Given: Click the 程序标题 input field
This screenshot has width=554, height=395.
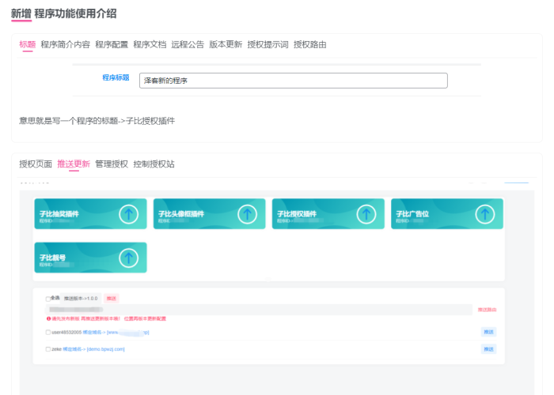Looking at the screenshot, I should point(294,81).
